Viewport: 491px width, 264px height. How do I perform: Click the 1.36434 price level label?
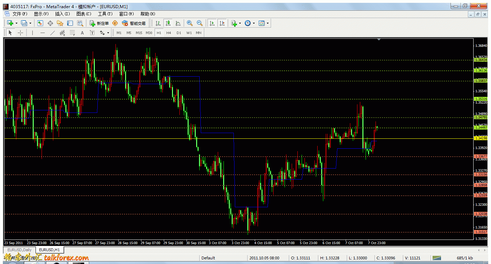point(481,60)
